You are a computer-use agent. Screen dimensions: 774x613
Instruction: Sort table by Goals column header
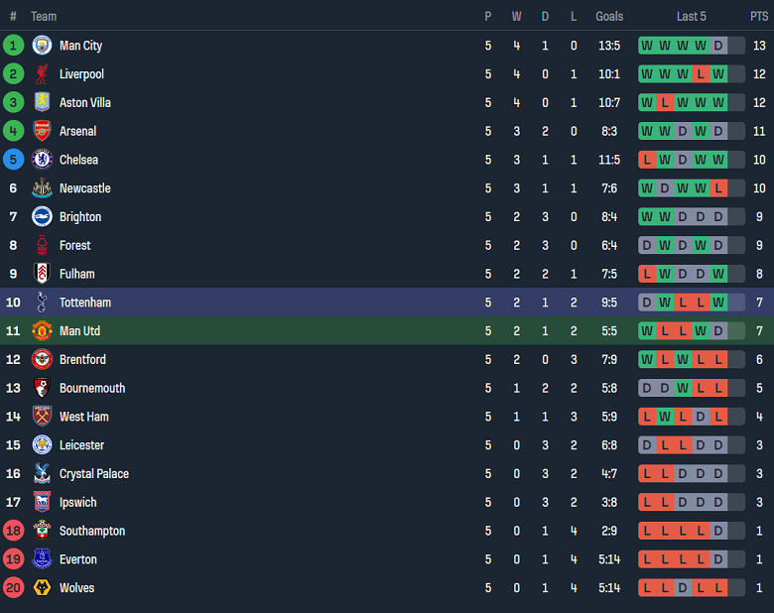(x=609, y=16)
